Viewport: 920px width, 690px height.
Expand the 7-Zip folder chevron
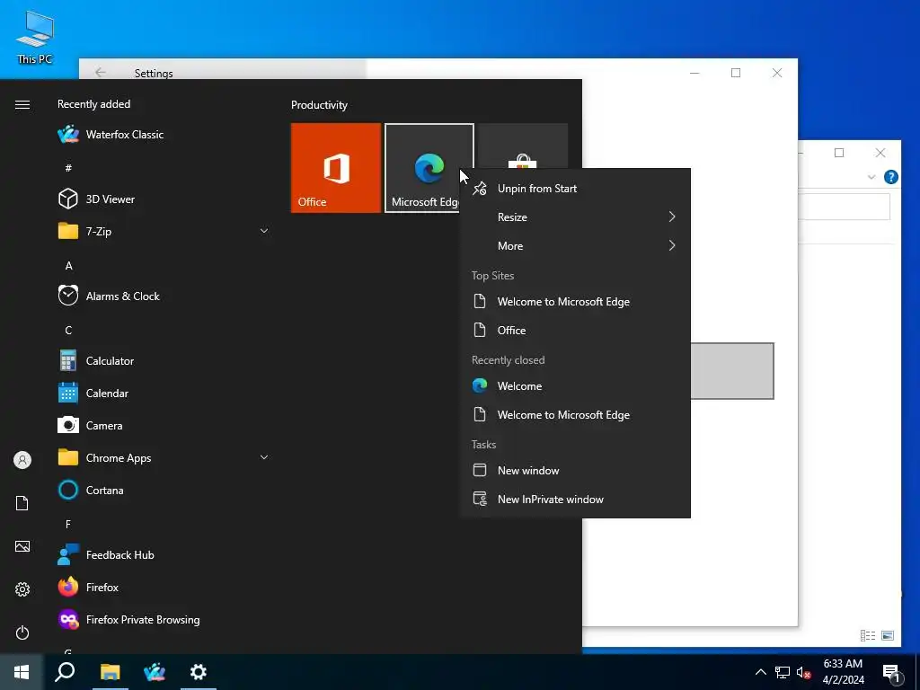264,231
